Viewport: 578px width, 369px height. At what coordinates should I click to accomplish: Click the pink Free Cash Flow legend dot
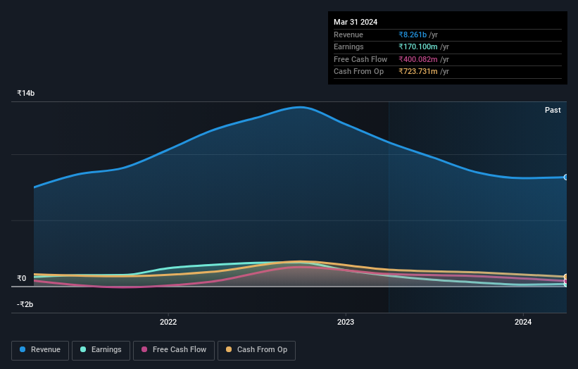coord(144,349)
